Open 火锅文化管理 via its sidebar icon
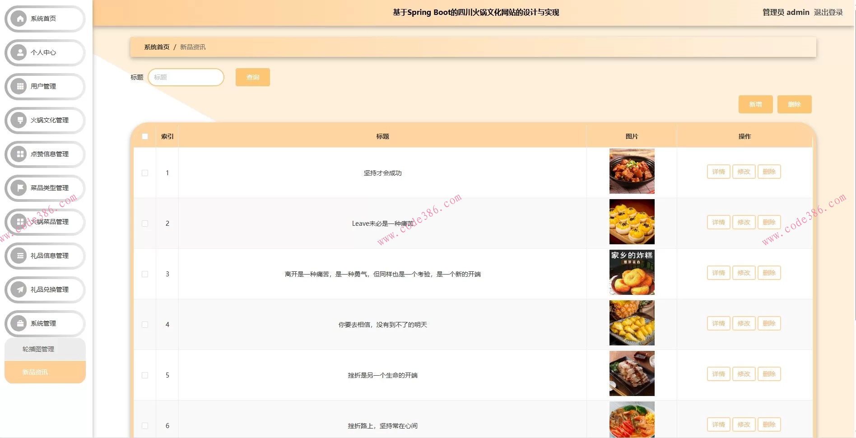The height and width of the screenshot is (438, 856). click(19, 120)
